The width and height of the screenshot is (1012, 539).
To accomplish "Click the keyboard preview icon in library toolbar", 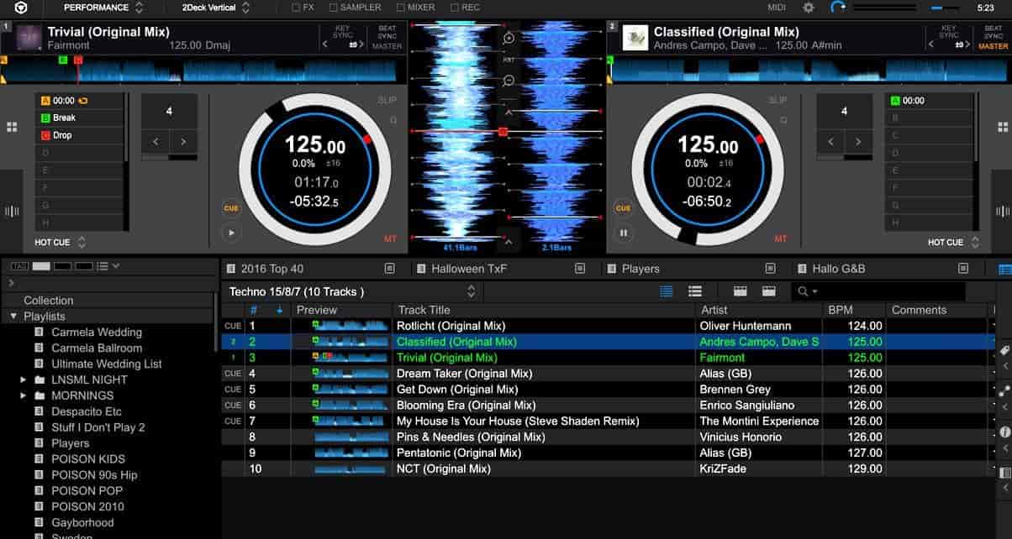I will point(740,290).
